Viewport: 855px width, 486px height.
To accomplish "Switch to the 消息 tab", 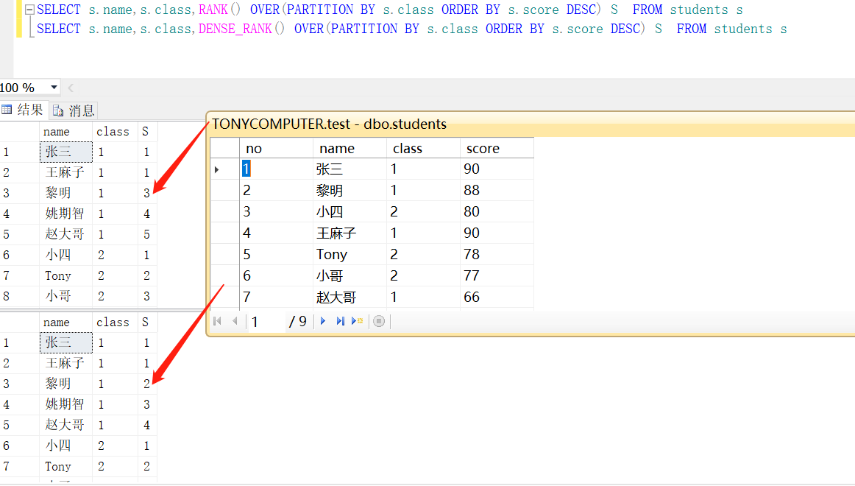I will tap(74, 110).
